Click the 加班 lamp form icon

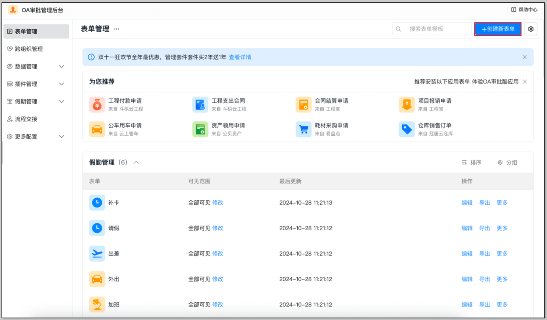coord(97,304)
